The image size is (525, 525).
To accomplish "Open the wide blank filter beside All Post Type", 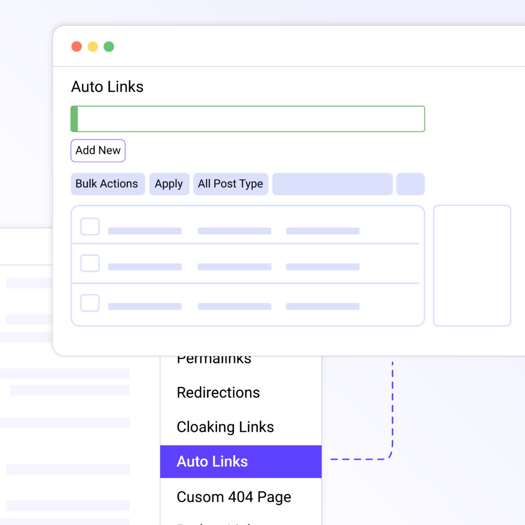I will 332,184.
